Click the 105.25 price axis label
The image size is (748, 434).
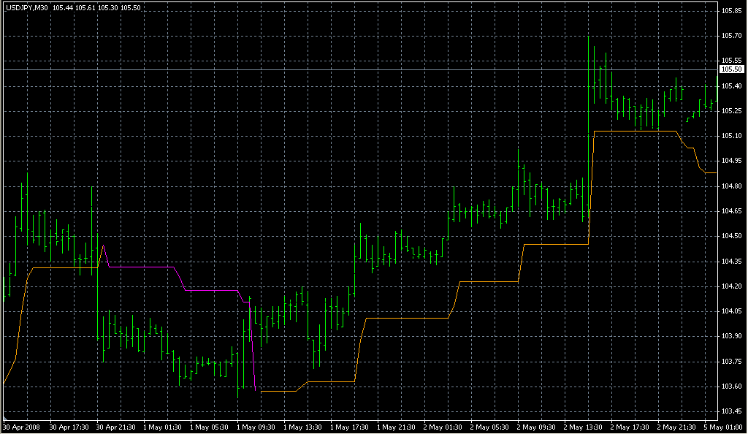coord(731,111)
